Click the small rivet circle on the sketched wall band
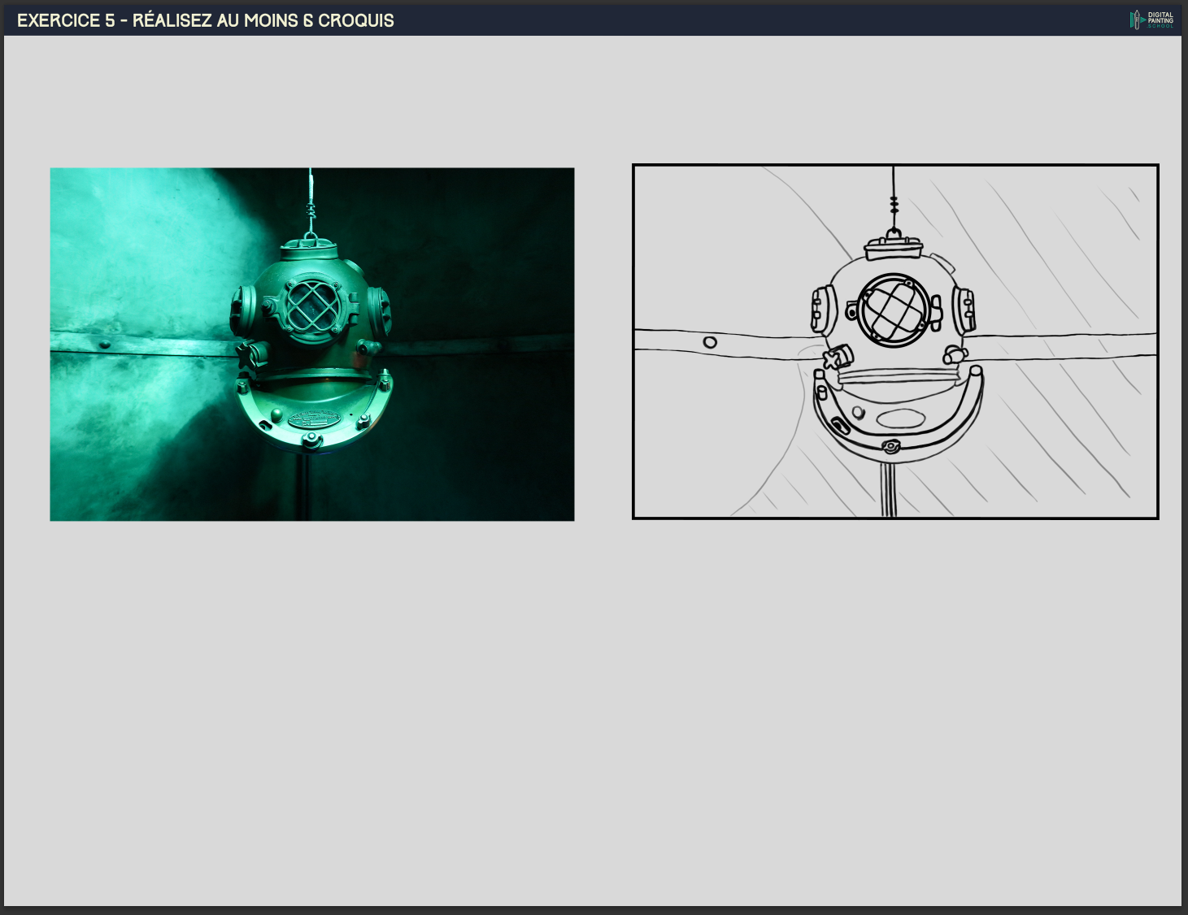The image size is (1188, 915). coord(710,342)
